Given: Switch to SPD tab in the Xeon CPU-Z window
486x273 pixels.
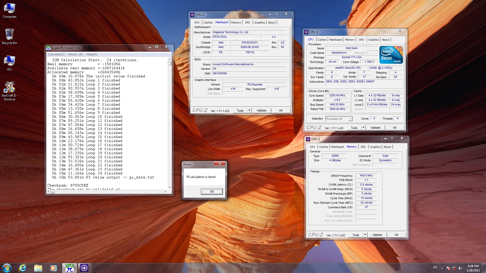Looking at the screenshot, I should [361, 40].
